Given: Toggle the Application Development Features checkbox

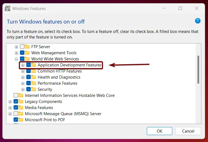Looking at the screenshot, I should tap(29, 65).
